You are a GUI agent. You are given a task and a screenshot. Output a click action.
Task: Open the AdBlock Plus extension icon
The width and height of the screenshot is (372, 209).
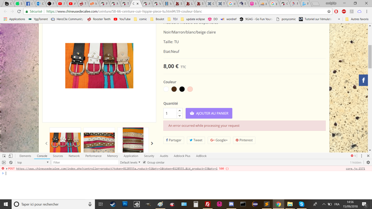[x=344, y=12]
